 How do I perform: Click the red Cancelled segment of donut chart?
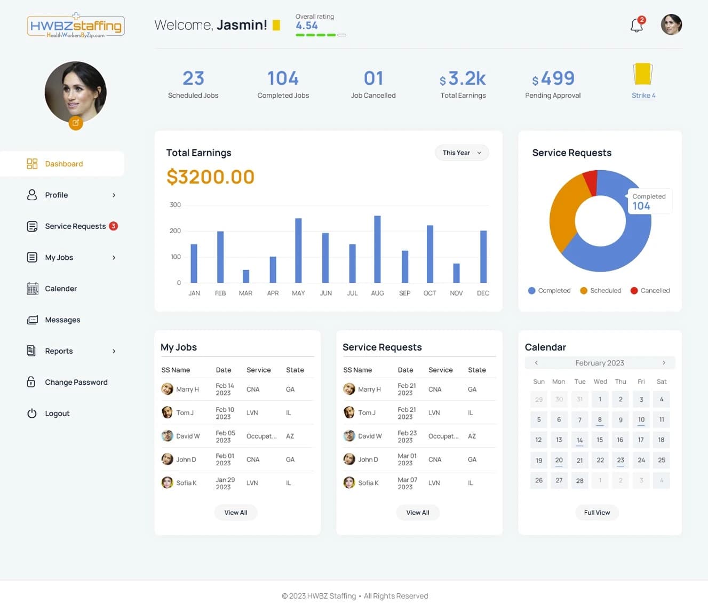tap(591, 182)
